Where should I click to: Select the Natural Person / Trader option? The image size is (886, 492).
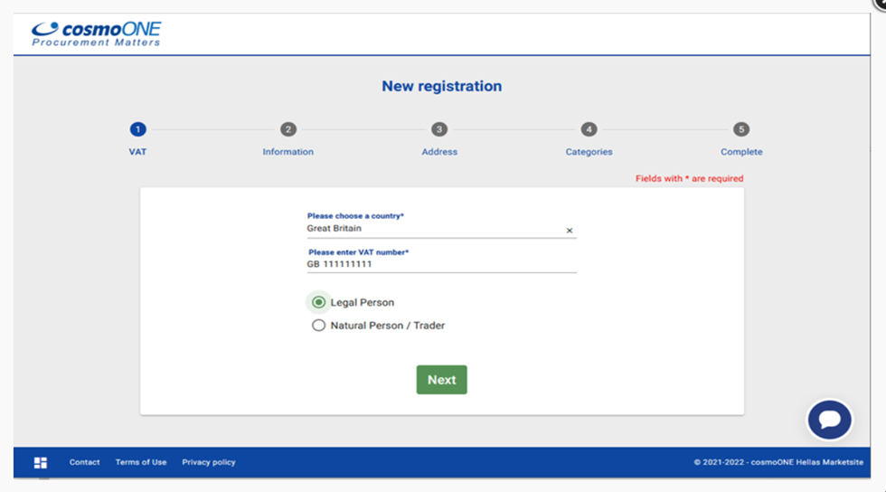click(318, 326)
